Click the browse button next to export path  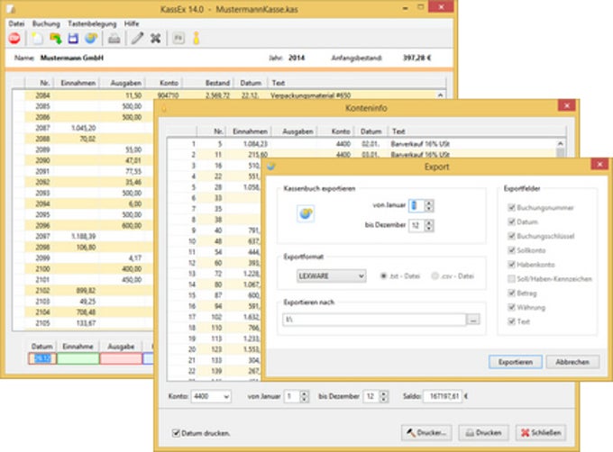[473, 320]
